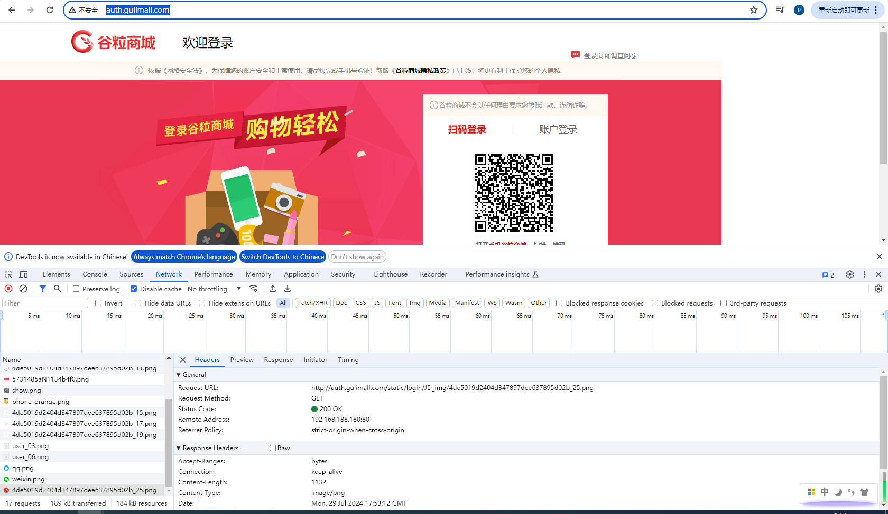Filter requests by Fetch/XHR

(x=313, y=303)
